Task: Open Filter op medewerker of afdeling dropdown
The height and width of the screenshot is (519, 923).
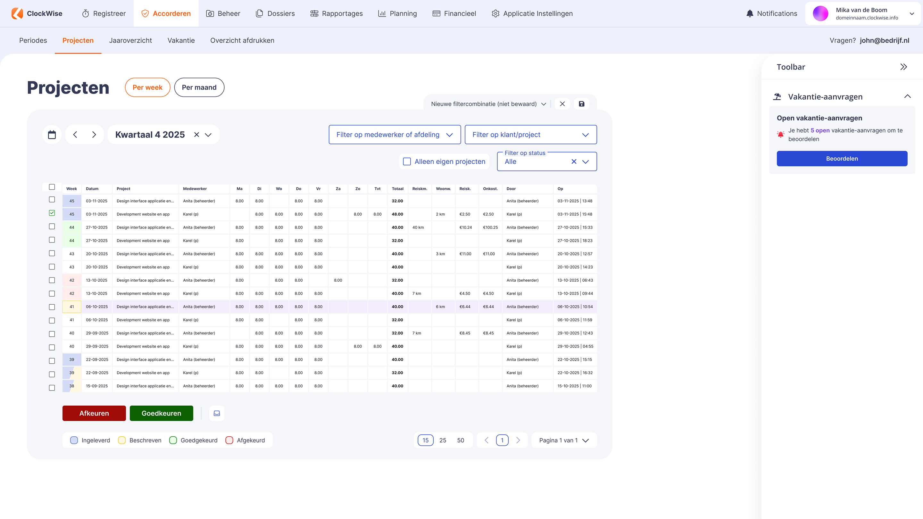Action: point(395,135)
